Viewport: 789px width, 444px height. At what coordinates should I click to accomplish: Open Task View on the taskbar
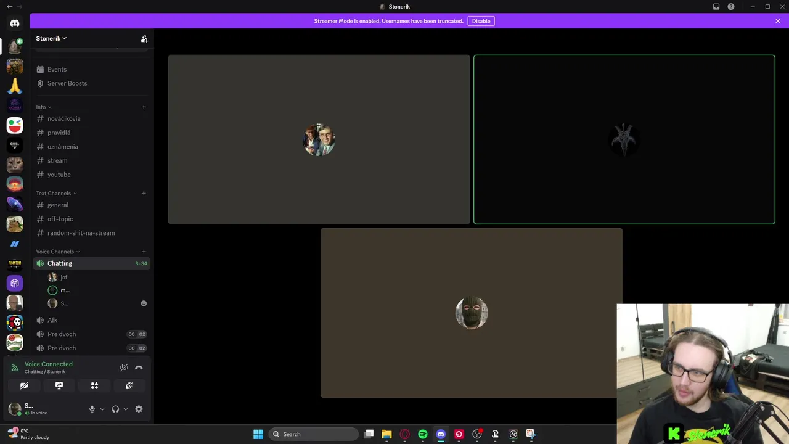pos(369,434)
